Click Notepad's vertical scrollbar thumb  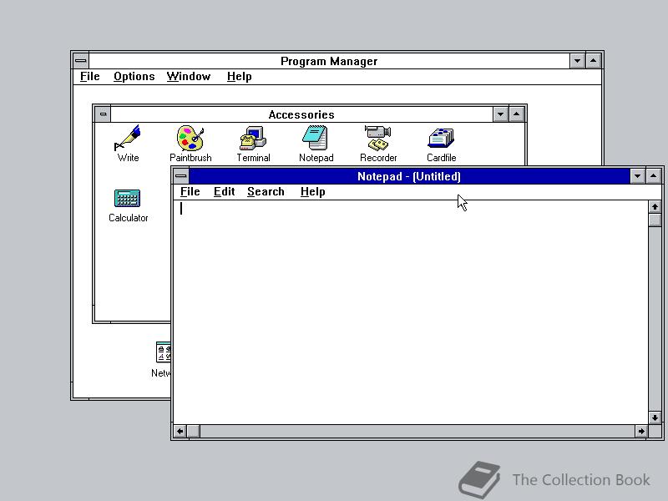tap(655, 220)
